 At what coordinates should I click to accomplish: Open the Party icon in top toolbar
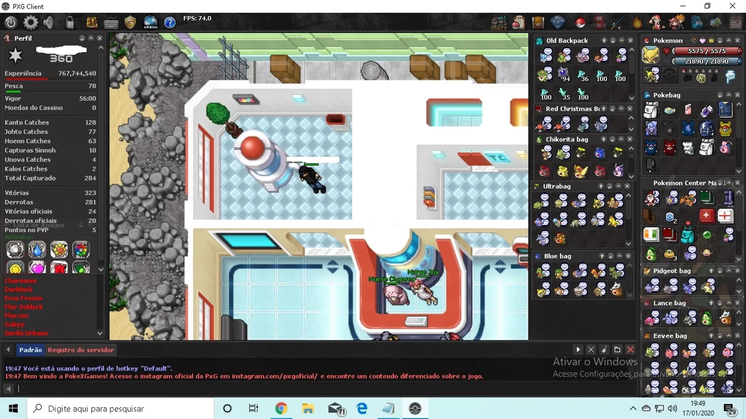[x=499, y=22]
